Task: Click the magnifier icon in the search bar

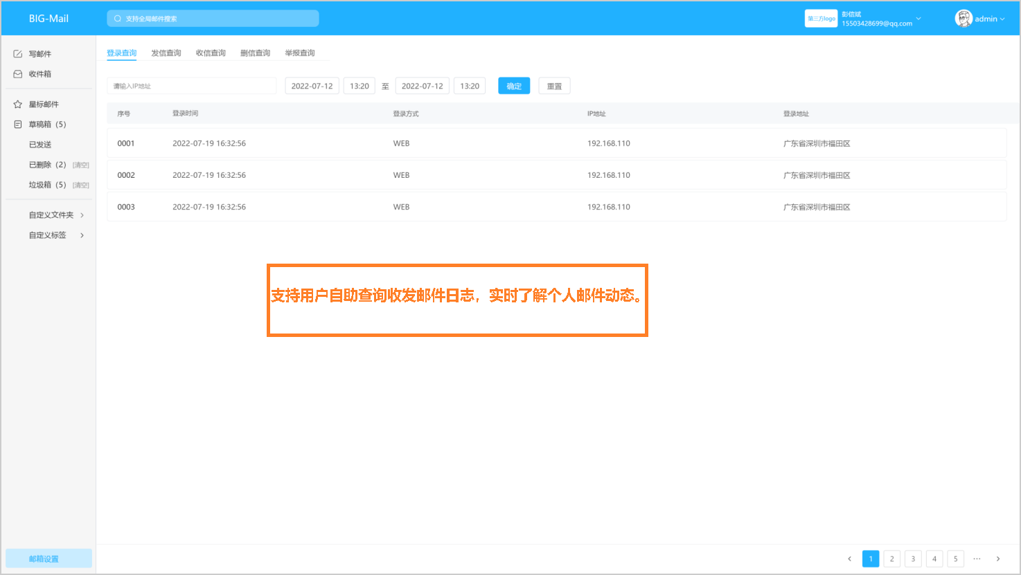Action: pos(117,18)
